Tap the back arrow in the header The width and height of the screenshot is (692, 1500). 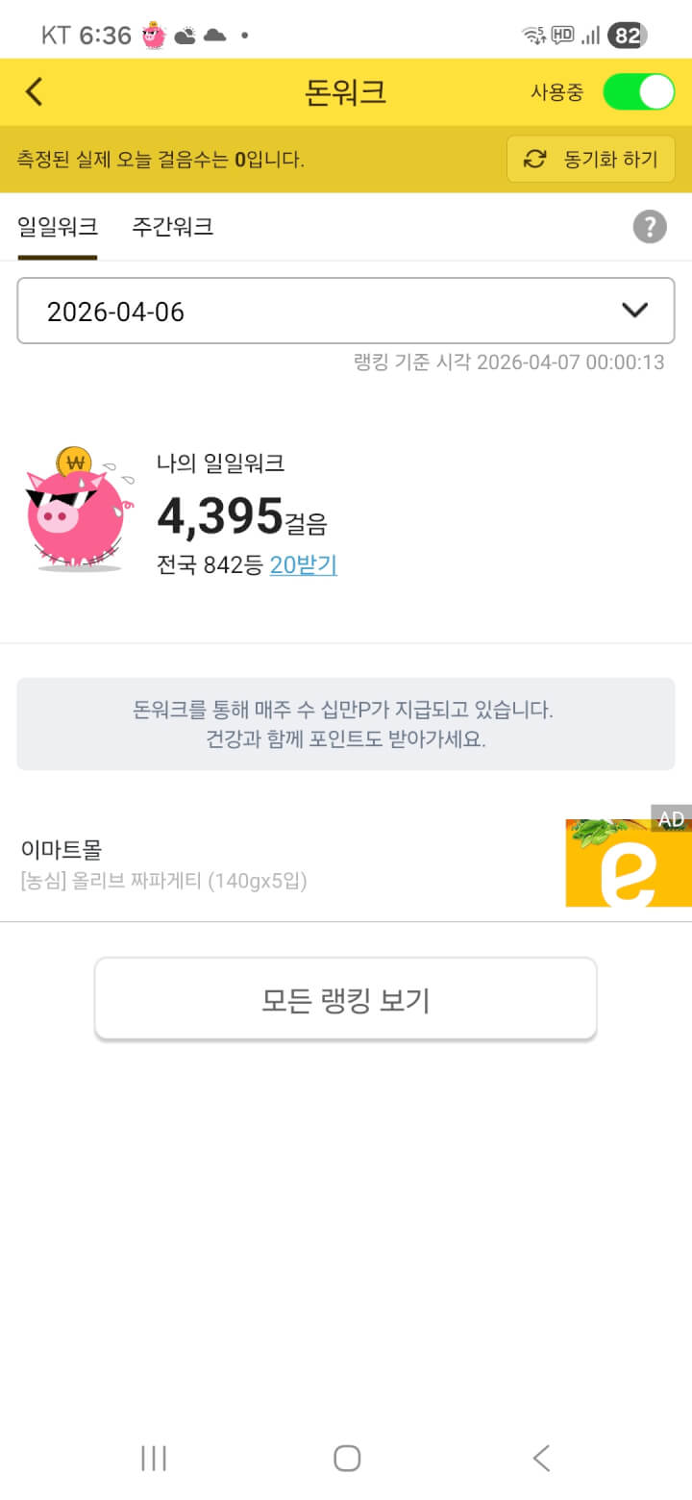pyautogui.click(x=35, y=92)
